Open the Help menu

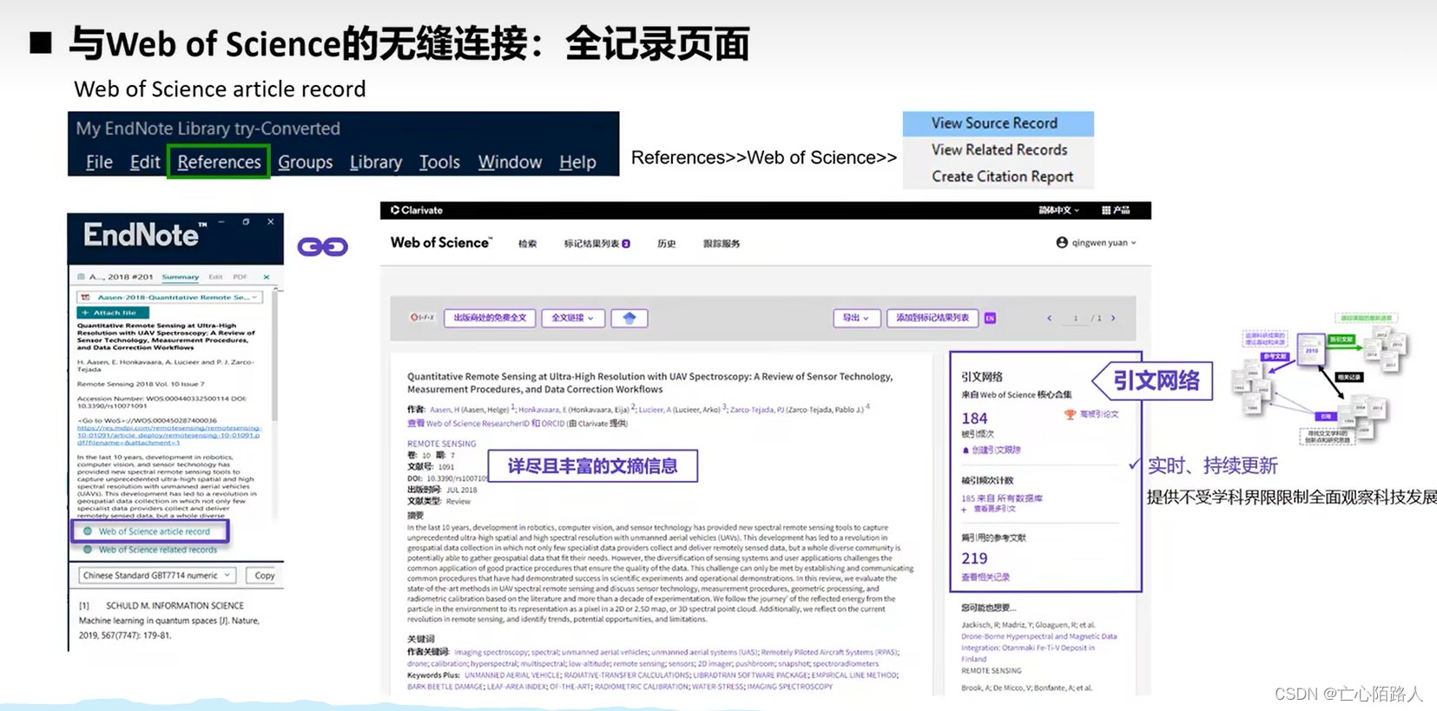(577, 162)
